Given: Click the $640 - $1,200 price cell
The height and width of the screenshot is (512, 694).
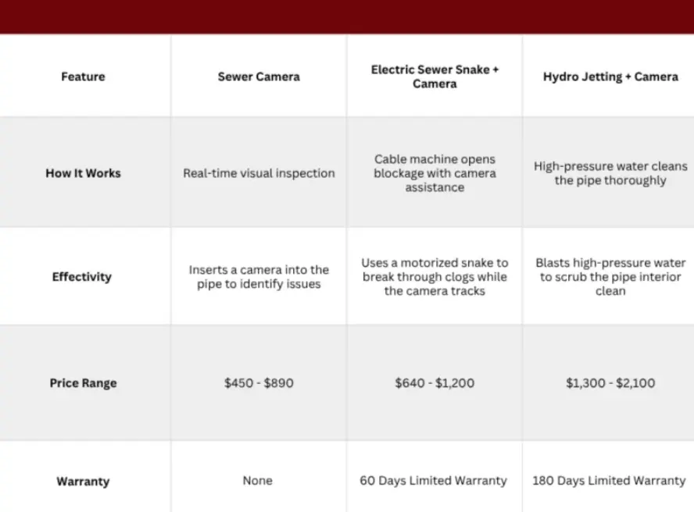Looking at the screenshot, I should [435, 383].
